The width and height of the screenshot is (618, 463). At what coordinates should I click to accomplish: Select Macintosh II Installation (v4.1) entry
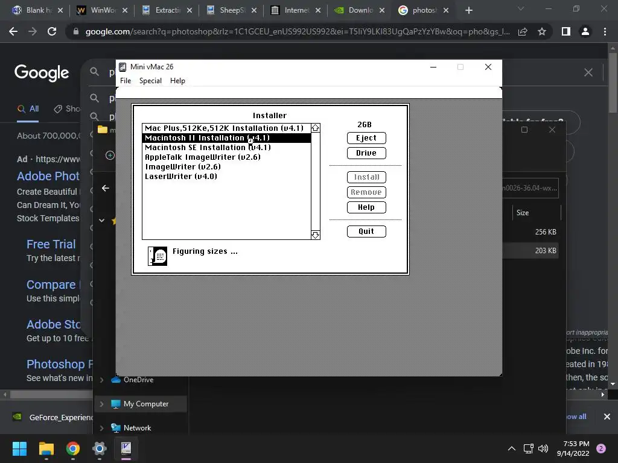pyautogui.click(x=227, y=138)
